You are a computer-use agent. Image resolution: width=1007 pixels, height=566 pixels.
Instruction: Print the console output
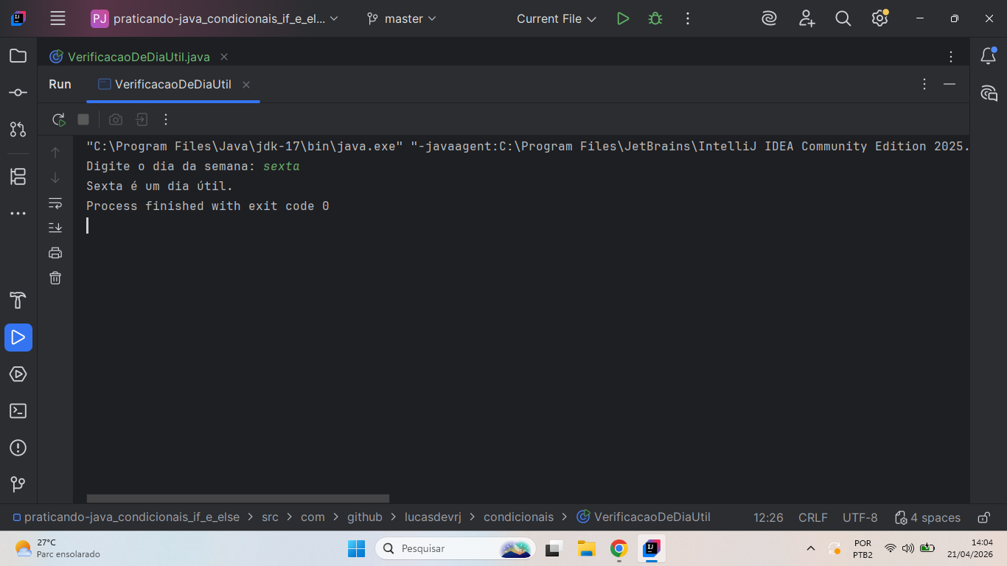tap(55, 253)
